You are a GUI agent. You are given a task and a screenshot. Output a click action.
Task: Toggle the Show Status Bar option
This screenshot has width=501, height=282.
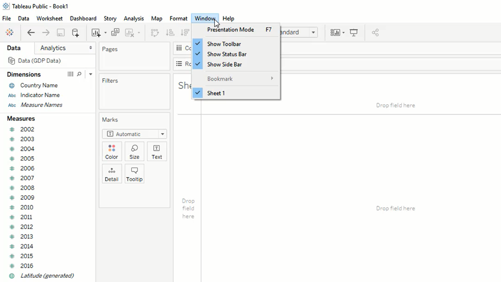coord(227,54)
